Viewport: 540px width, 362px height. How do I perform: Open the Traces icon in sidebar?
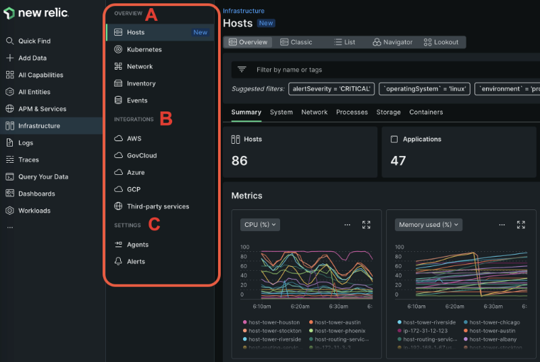click(9, 159)
